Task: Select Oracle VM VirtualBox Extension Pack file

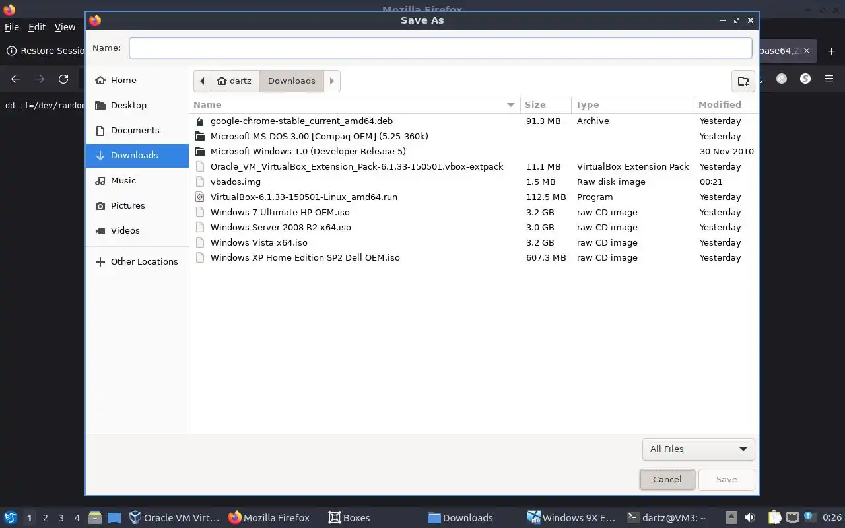Action: [474, 166]
